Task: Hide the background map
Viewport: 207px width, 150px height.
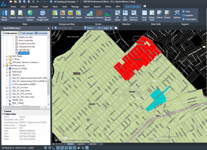Action: coord(63,14)
